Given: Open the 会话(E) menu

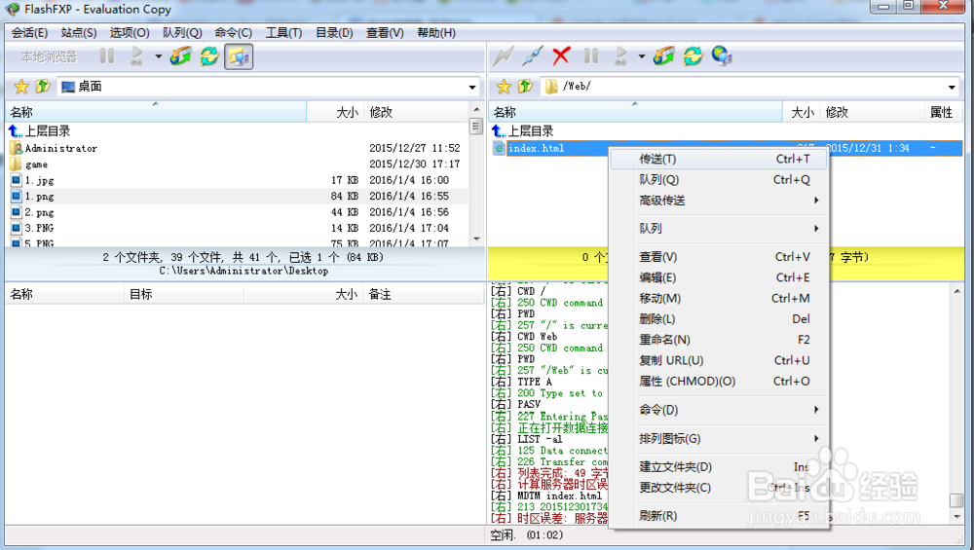Looking at the screenshot, I should (29, 33).
